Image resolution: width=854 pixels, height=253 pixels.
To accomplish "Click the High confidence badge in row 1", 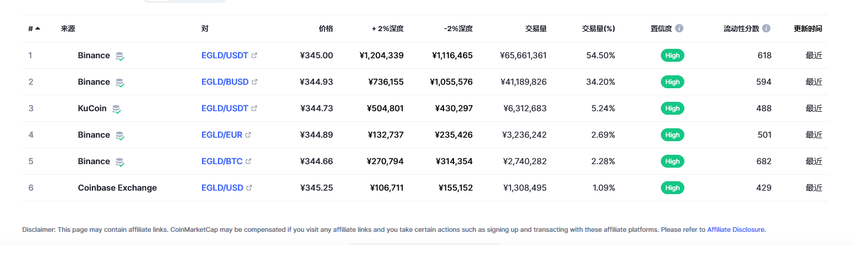I will [x=673, y=55].
